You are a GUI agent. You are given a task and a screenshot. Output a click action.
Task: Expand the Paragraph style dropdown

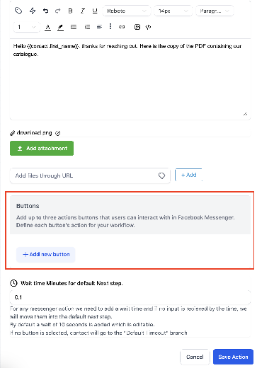click(215, 11)
